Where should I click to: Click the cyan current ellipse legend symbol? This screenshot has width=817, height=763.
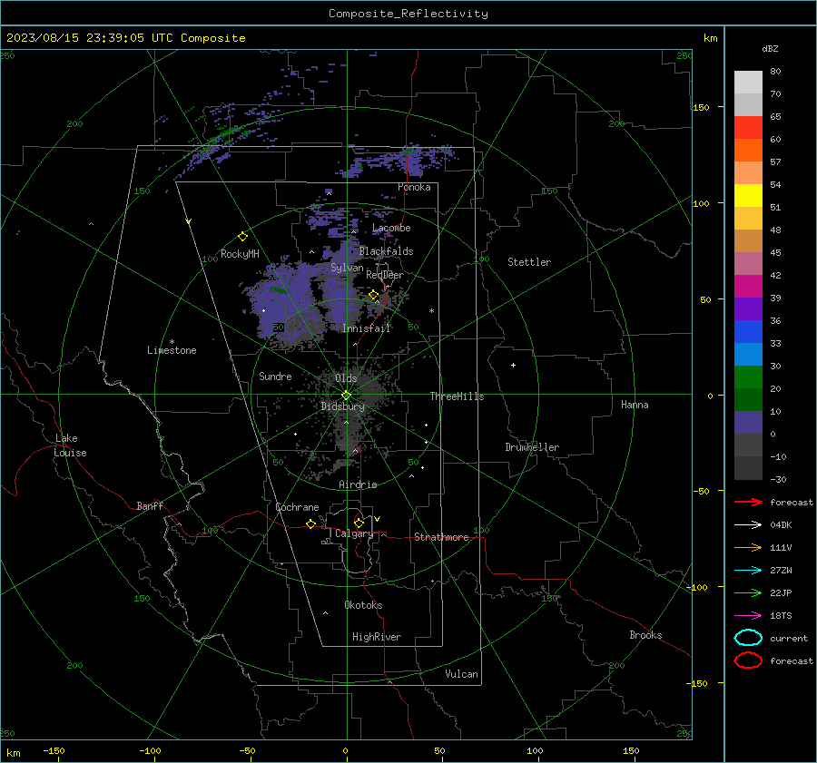748,638
